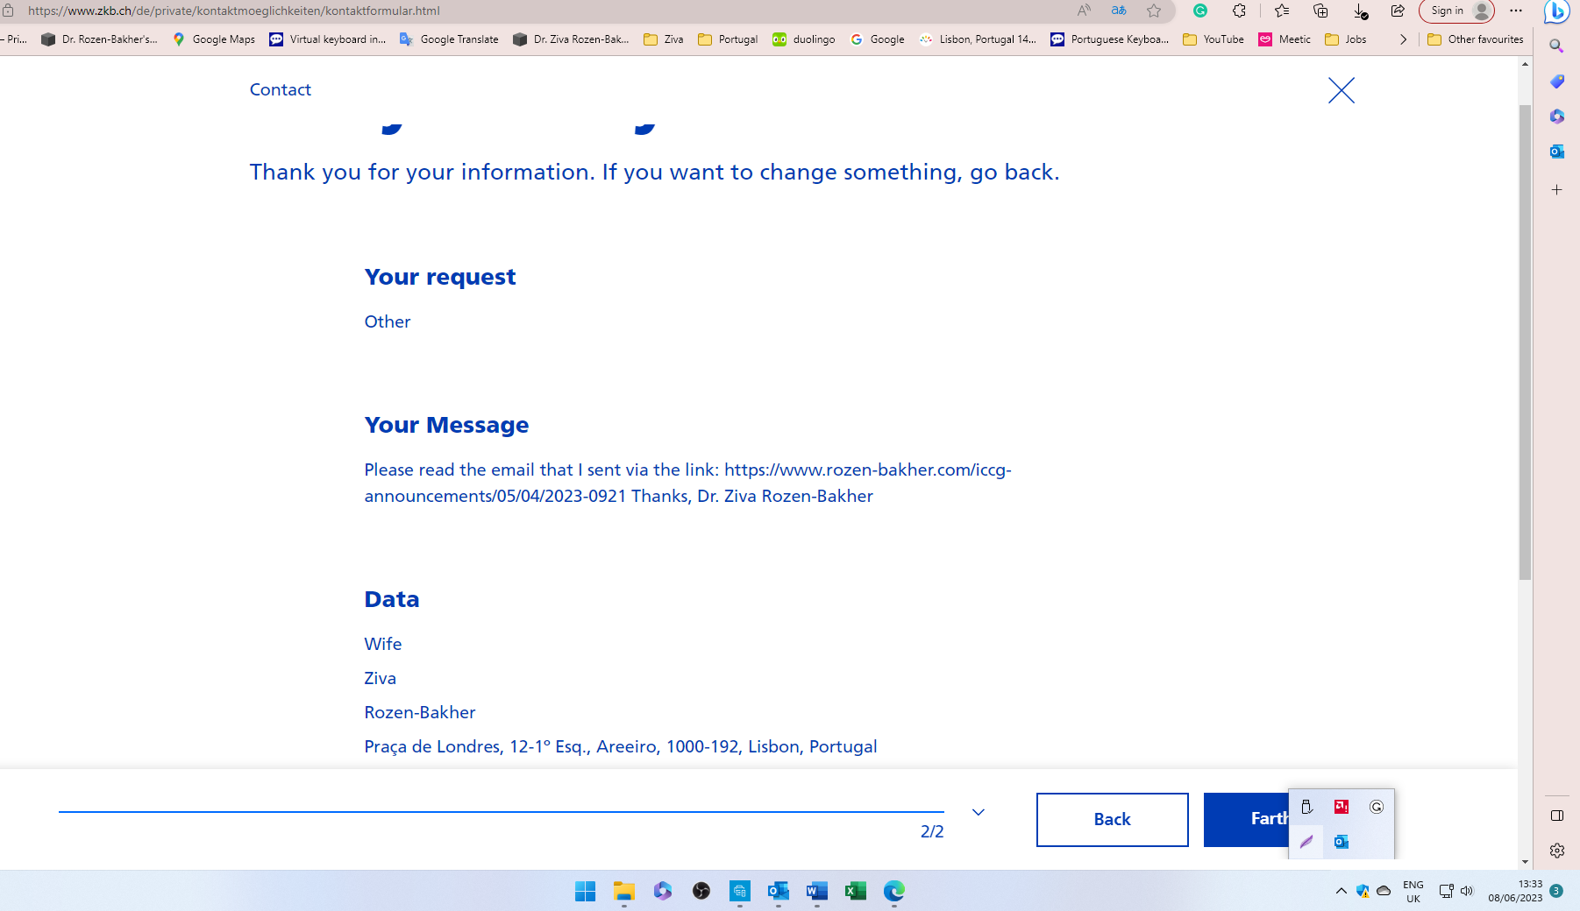Expand the Ziva bookmarks folder
The image size is (1580, 911).
[x=664, y=39]
